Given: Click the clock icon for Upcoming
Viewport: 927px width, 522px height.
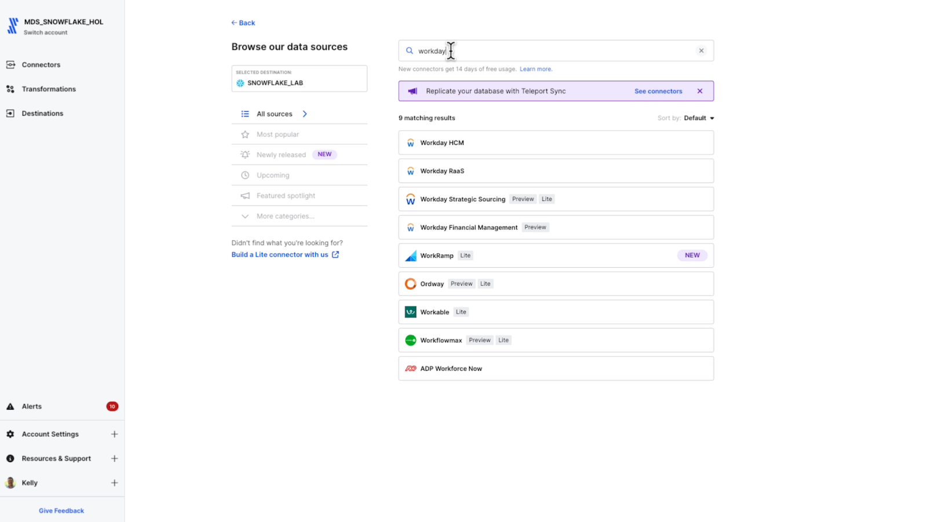Looking at the screenshot, I should pos(245,175).
